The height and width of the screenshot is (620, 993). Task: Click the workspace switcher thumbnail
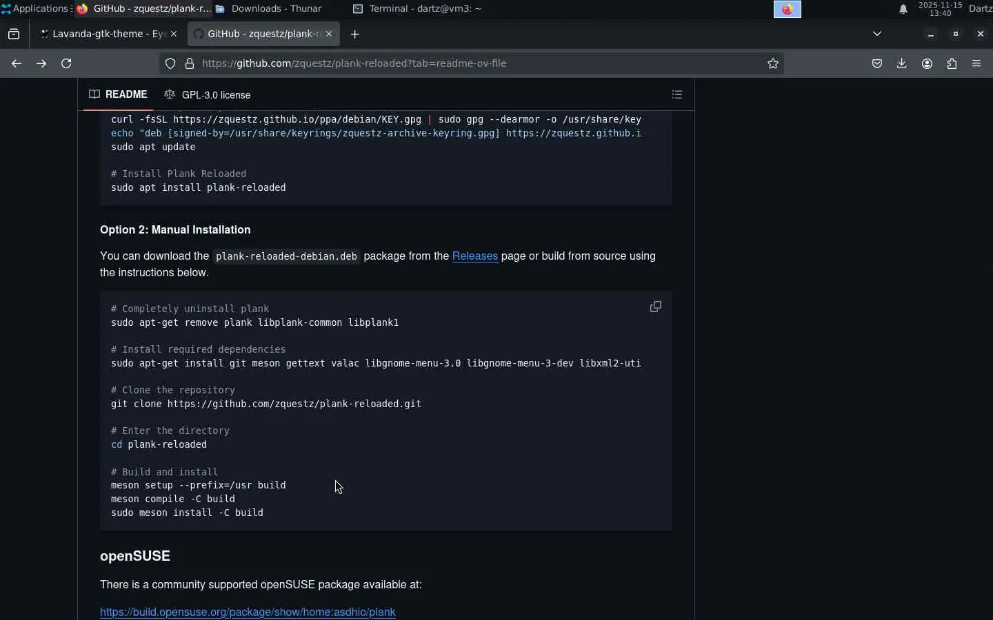[x=787, y=9]
